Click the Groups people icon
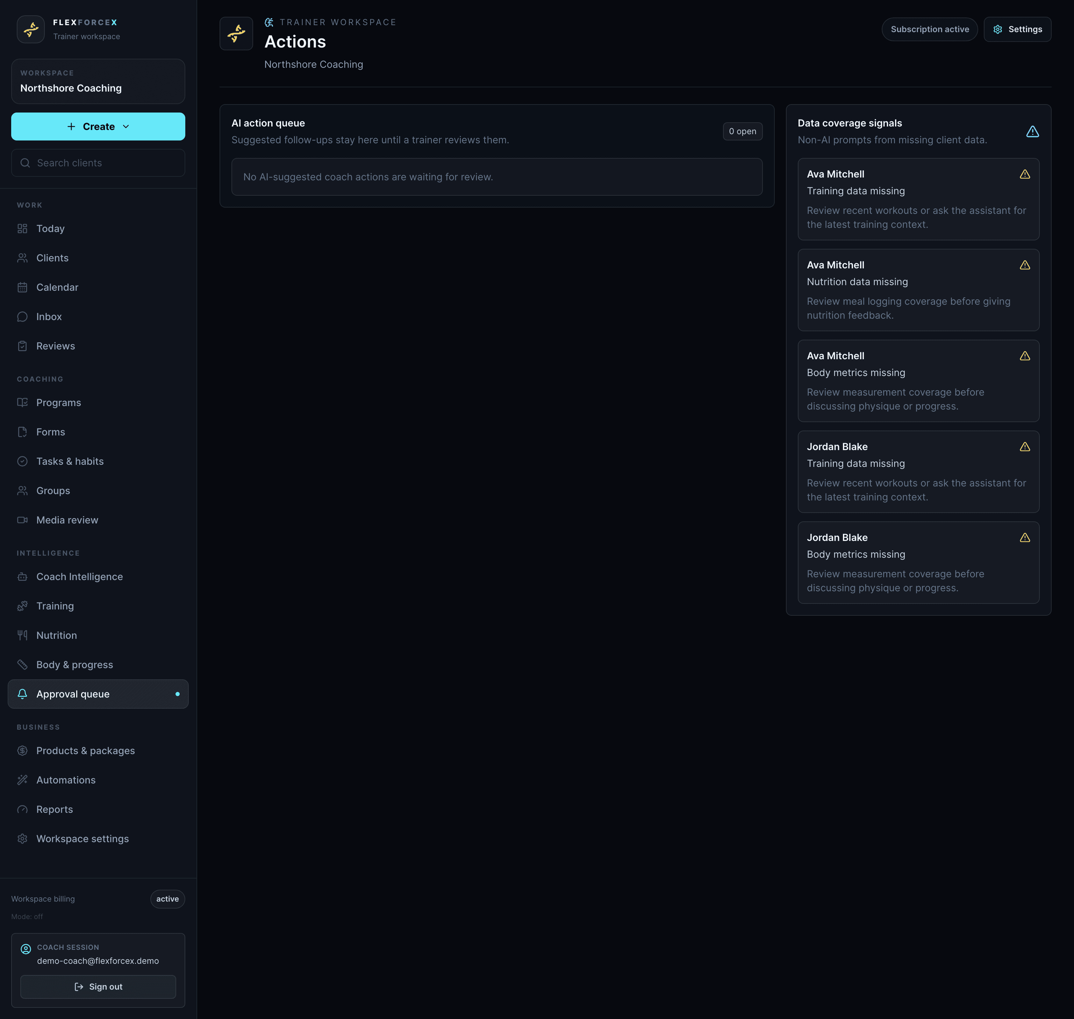Viewport: 1074px width, 1019px height. [x=22, y=491]
